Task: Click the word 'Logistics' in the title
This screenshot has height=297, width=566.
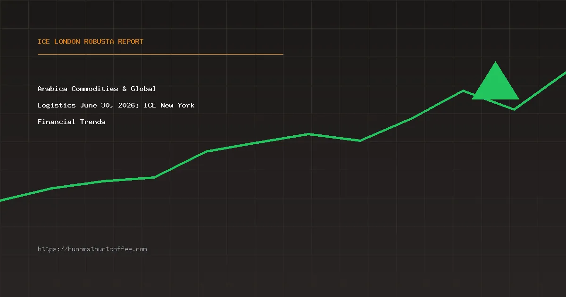Action: click(57, 105)
